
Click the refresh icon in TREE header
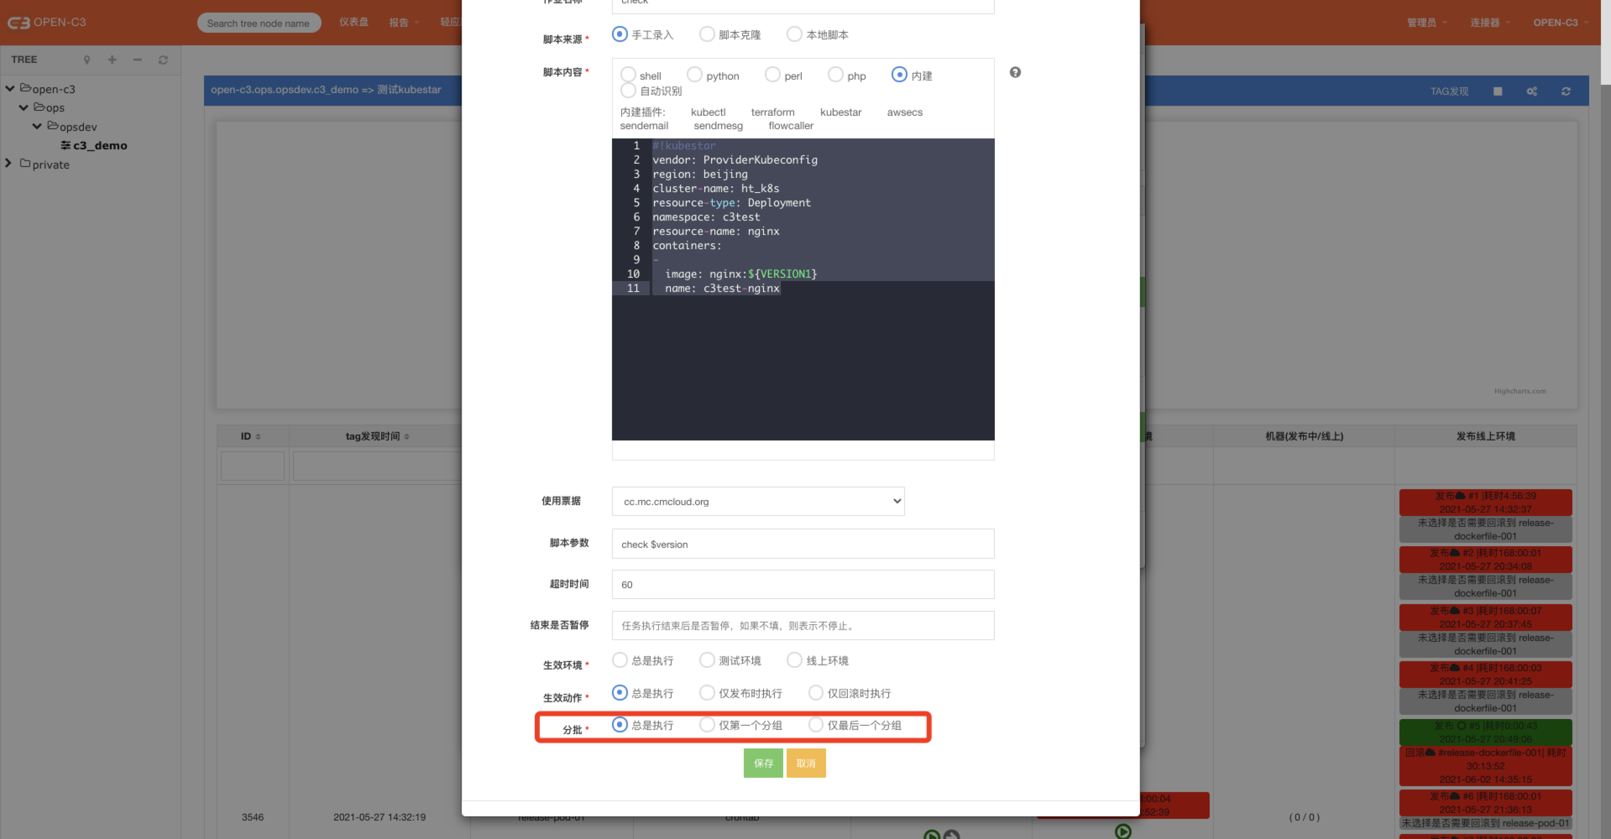point(163,60)
